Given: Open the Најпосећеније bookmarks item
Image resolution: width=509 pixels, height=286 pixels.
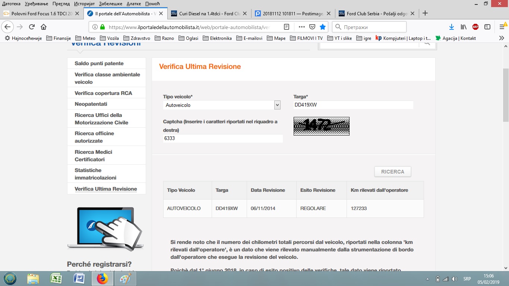Looking at the screenshot, I should coord(23,38).
